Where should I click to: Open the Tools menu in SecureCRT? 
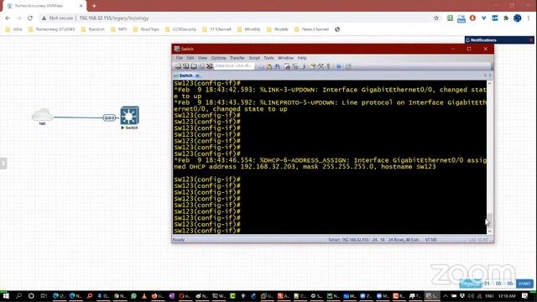(268, 58)
